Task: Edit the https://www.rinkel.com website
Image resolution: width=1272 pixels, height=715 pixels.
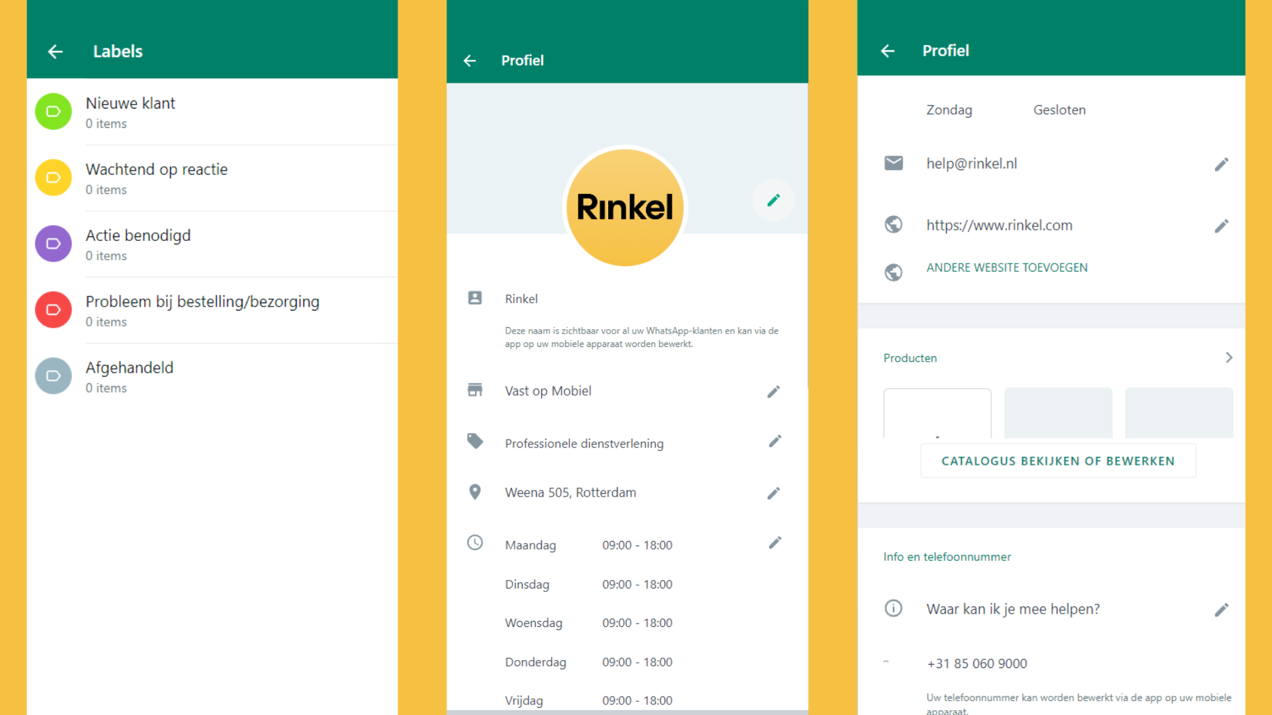Action: (x=1222, y=226)
